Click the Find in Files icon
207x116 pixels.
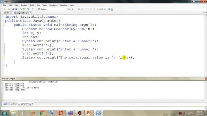[69, 9]
